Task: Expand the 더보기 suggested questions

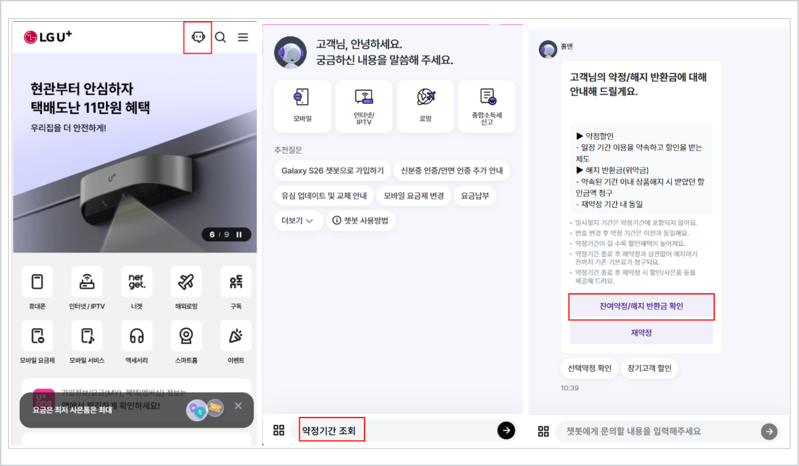Action: [297, 220]
